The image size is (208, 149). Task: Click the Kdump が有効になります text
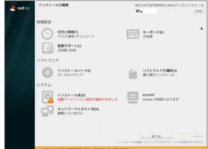tap(161, 99)
